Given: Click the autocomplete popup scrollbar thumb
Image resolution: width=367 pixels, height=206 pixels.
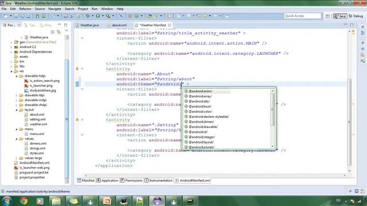Looking at the screenshot, I should (x=272, y=109).
